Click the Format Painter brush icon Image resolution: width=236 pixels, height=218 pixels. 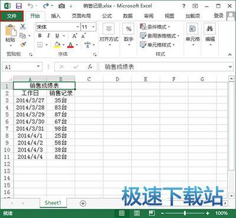tap(23, 45)
